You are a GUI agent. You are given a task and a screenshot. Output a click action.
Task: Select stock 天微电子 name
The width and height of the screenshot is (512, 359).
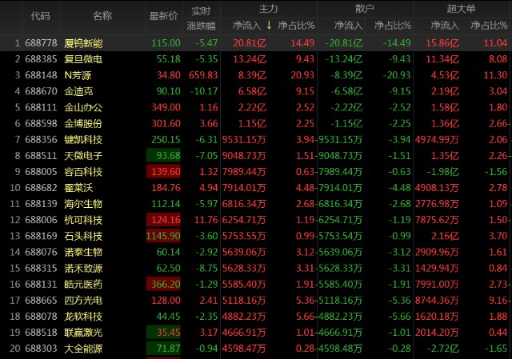83,155
